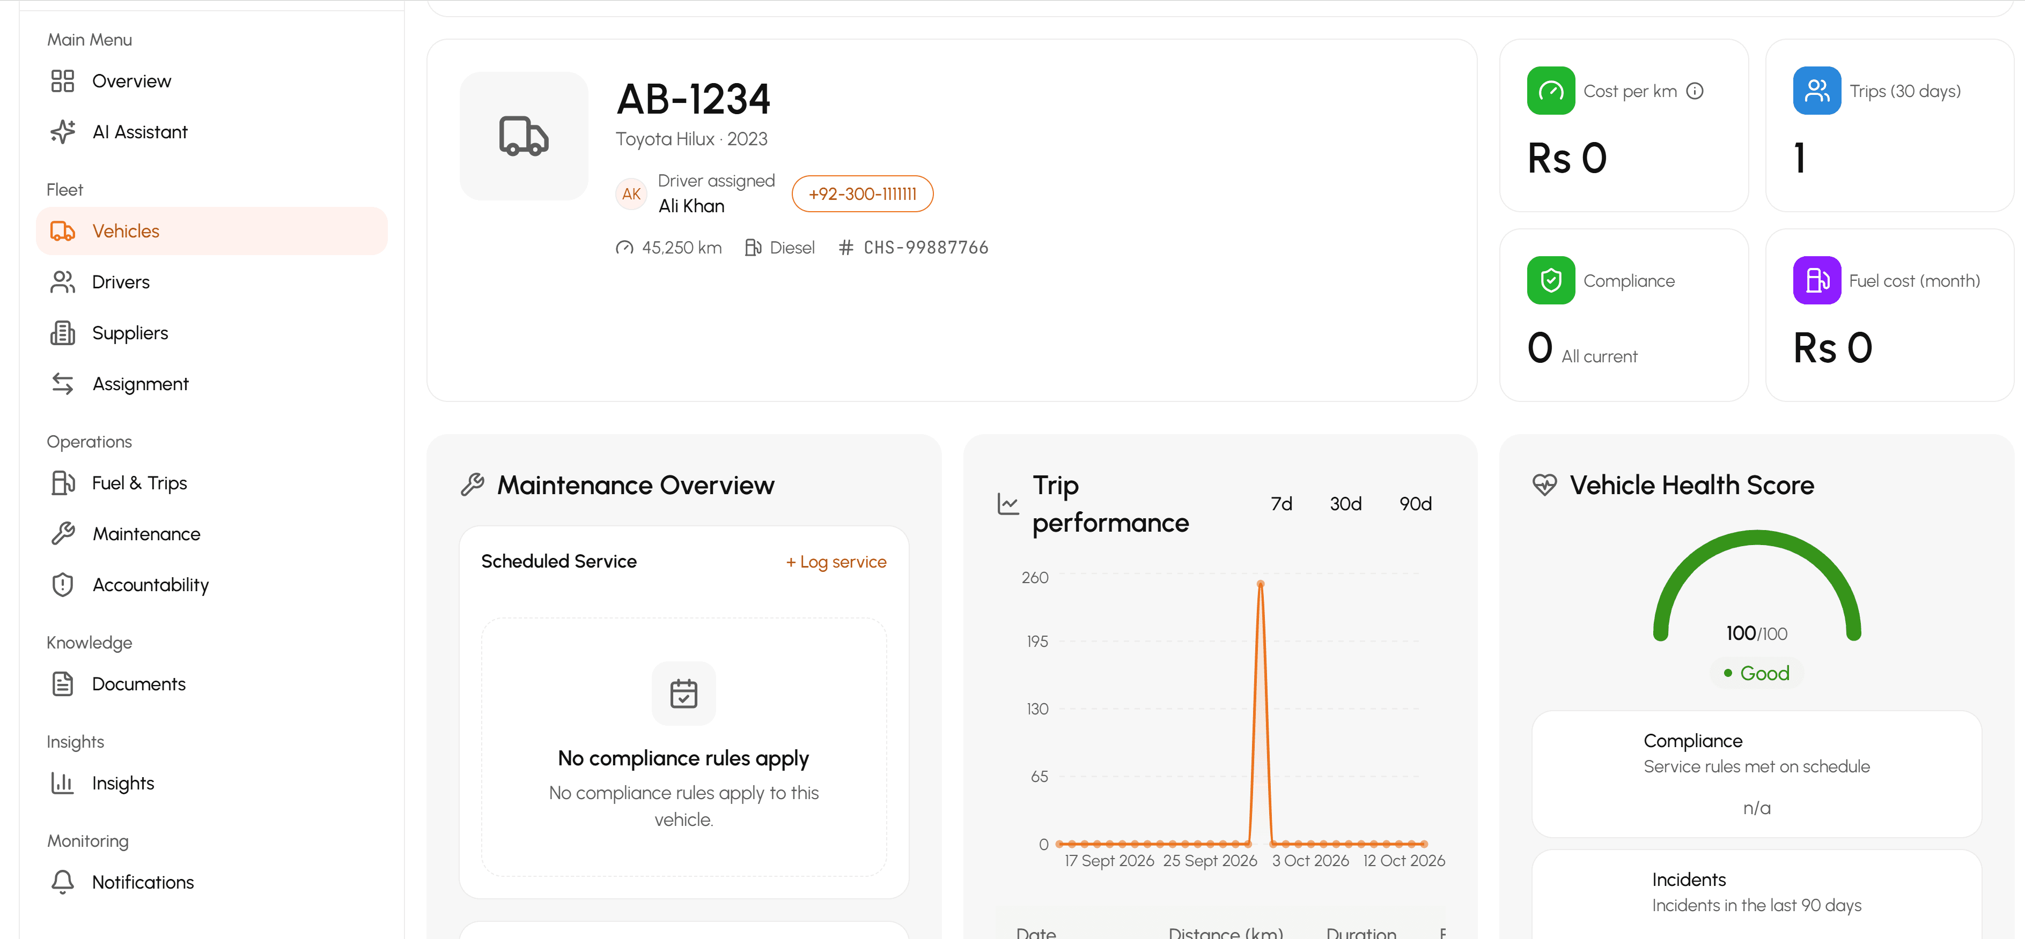Click the Maintenance Overview wrench icon

(x=473, y=485)
